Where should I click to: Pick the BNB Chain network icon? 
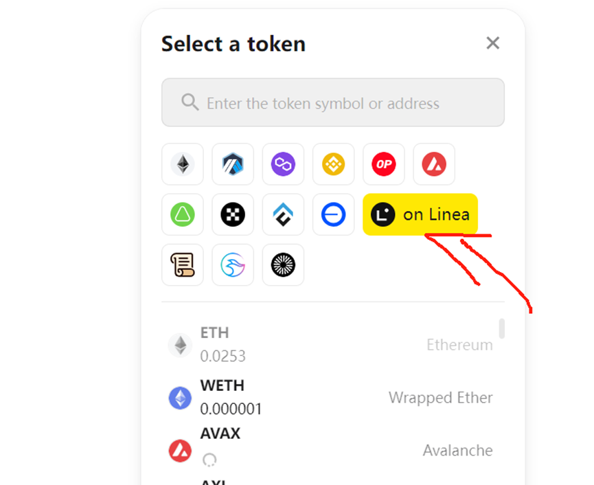pyautogui.click(x=333, y=164)
